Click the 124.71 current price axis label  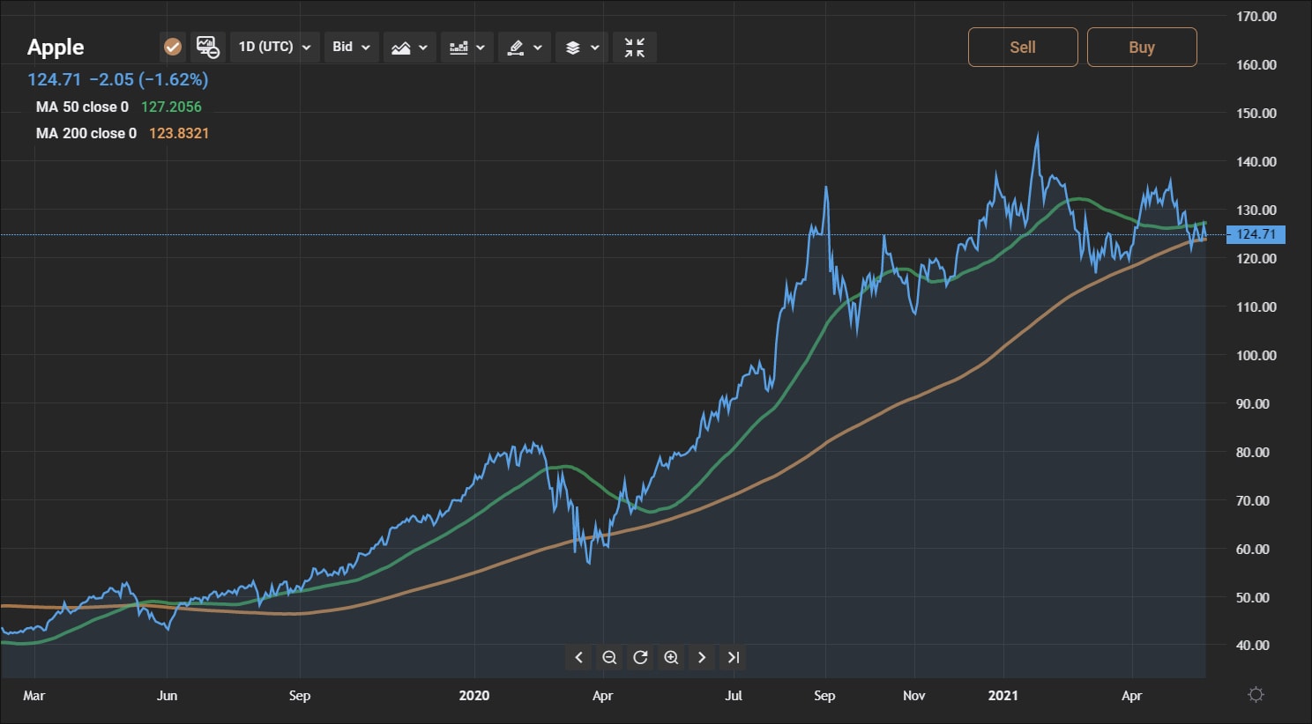1256,234
